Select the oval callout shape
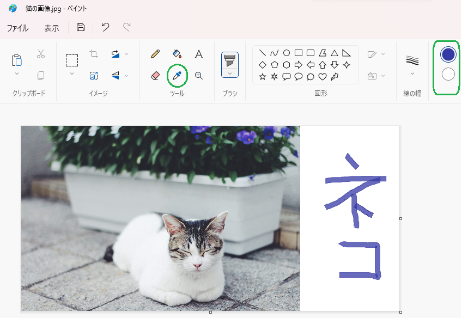Image resolution: width=462 pixels, height=318 pixels. coord(299,77)
